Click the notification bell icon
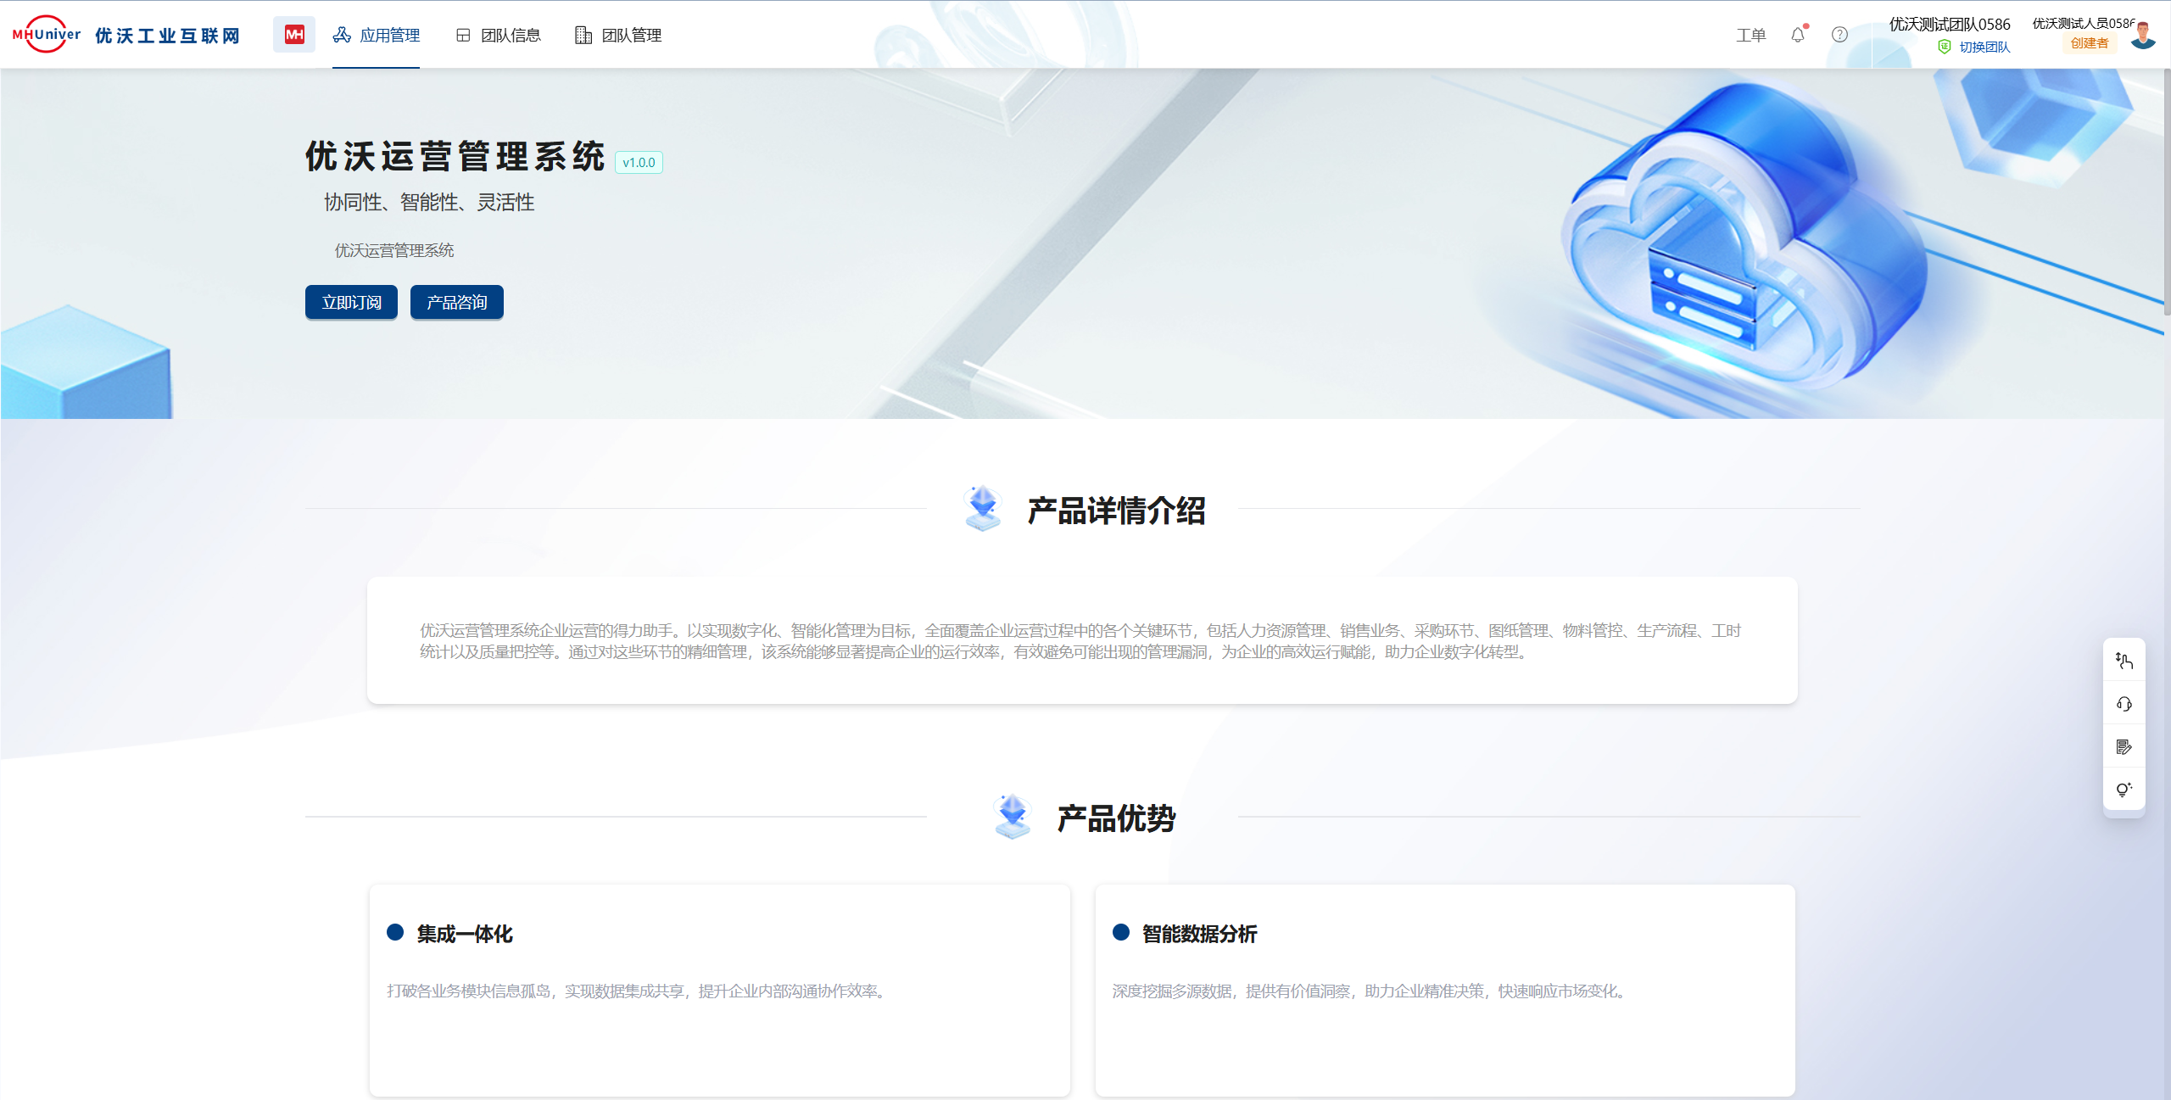The height and width of the screenshot is (1100, 2171). tap(1797, 35)
